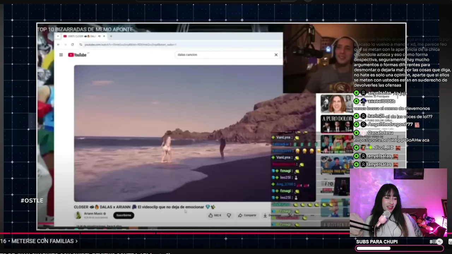This screenshot has width=452, height=254.
Task: Click username Angelthedragon777 in chat
Action: pos(390,125)
